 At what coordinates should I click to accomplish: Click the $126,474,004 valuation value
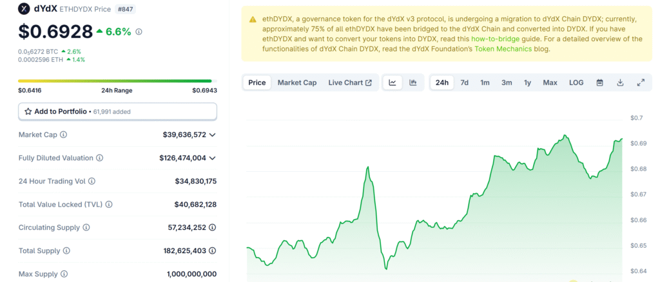coord(182,158)
